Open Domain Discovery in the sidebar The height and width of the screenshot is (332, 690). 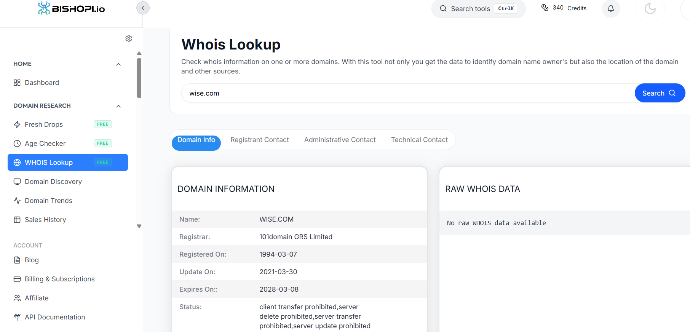coord(68,182)
